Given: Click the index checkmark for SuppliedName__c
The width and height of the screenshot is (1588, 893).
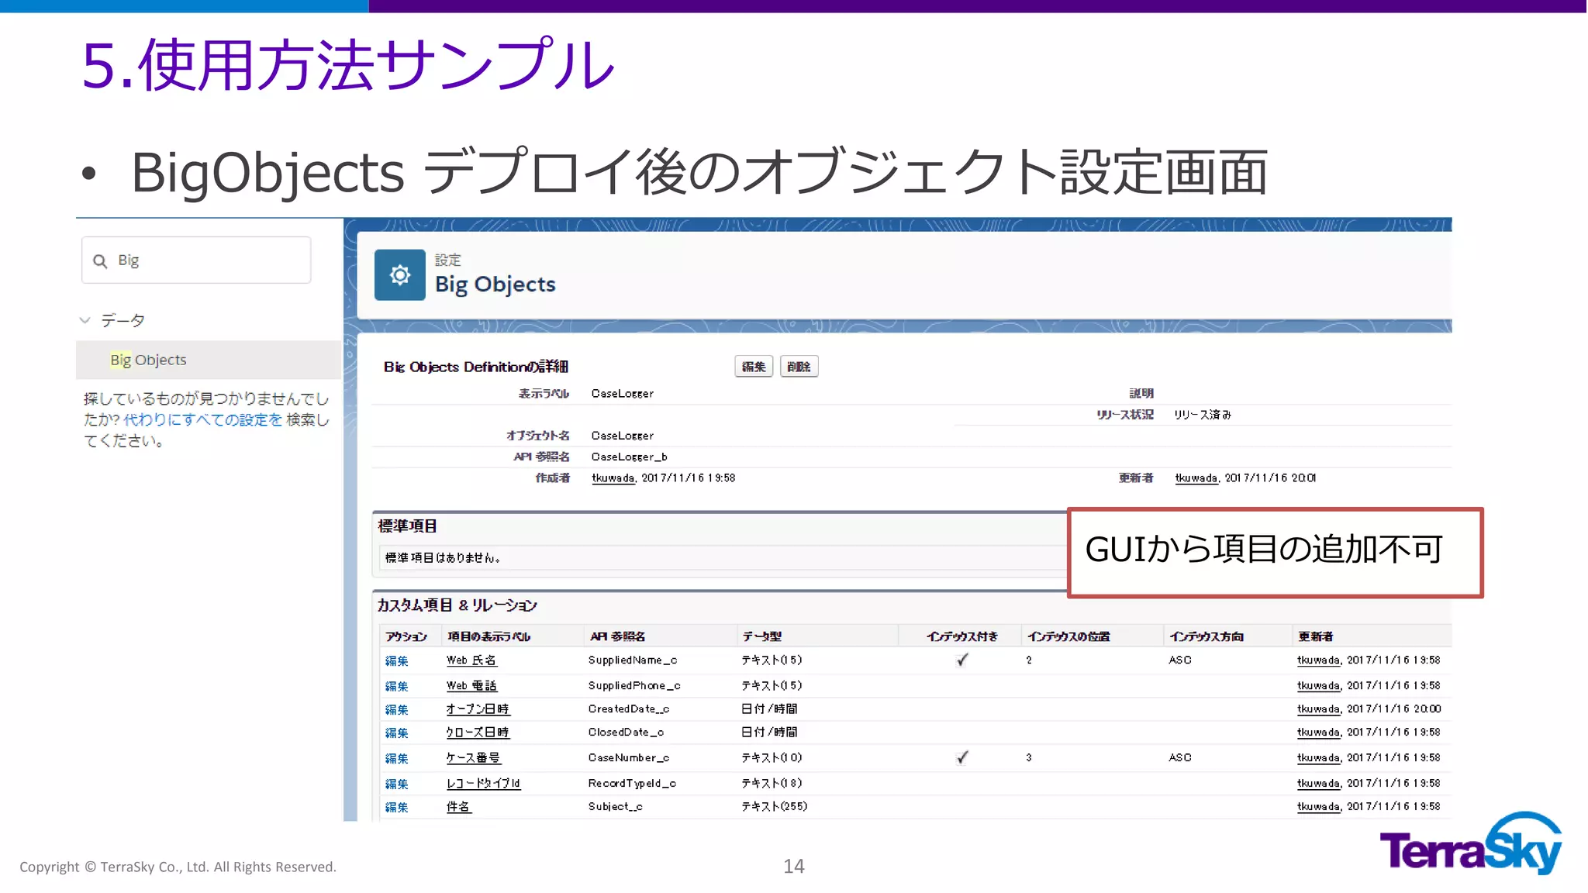Looking at the screenshot, I should click(961, 660).
